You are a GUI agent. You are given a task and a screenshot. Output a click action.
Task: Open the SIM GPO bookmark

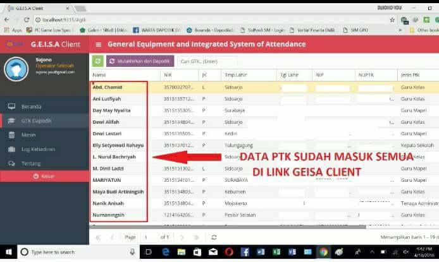[356, 30]
